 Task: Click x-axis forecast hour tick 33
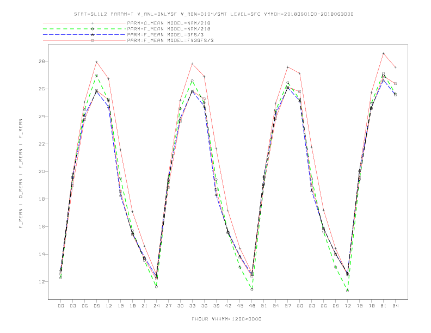pos(192,306)
